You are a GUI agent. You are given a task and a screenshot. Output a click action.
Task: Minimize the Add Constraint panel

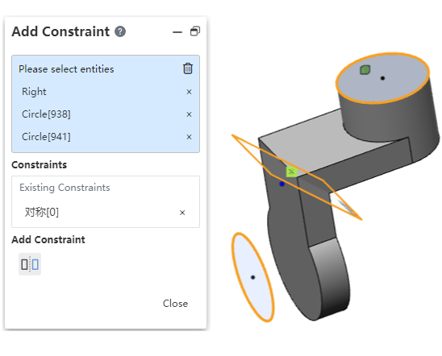click(177, 32)
